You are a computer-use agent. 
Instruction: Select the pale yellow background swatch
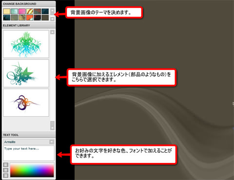(7, 11)
